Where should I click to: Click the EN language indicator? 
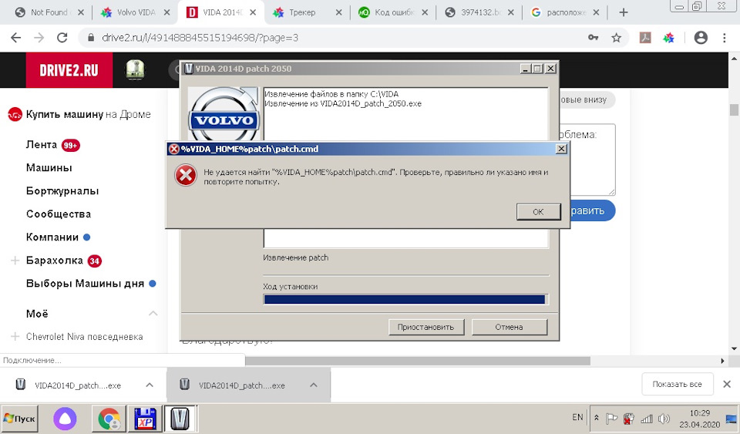pyautogui.click(x=577, y=418)
